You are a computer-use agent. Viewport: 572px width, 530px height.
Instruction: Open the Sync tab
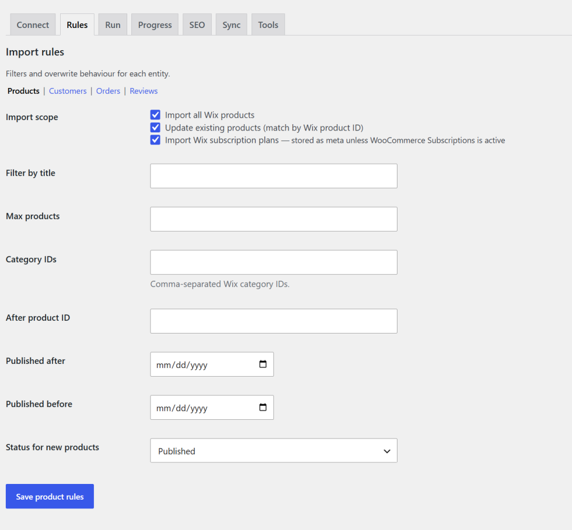[231, 25]
